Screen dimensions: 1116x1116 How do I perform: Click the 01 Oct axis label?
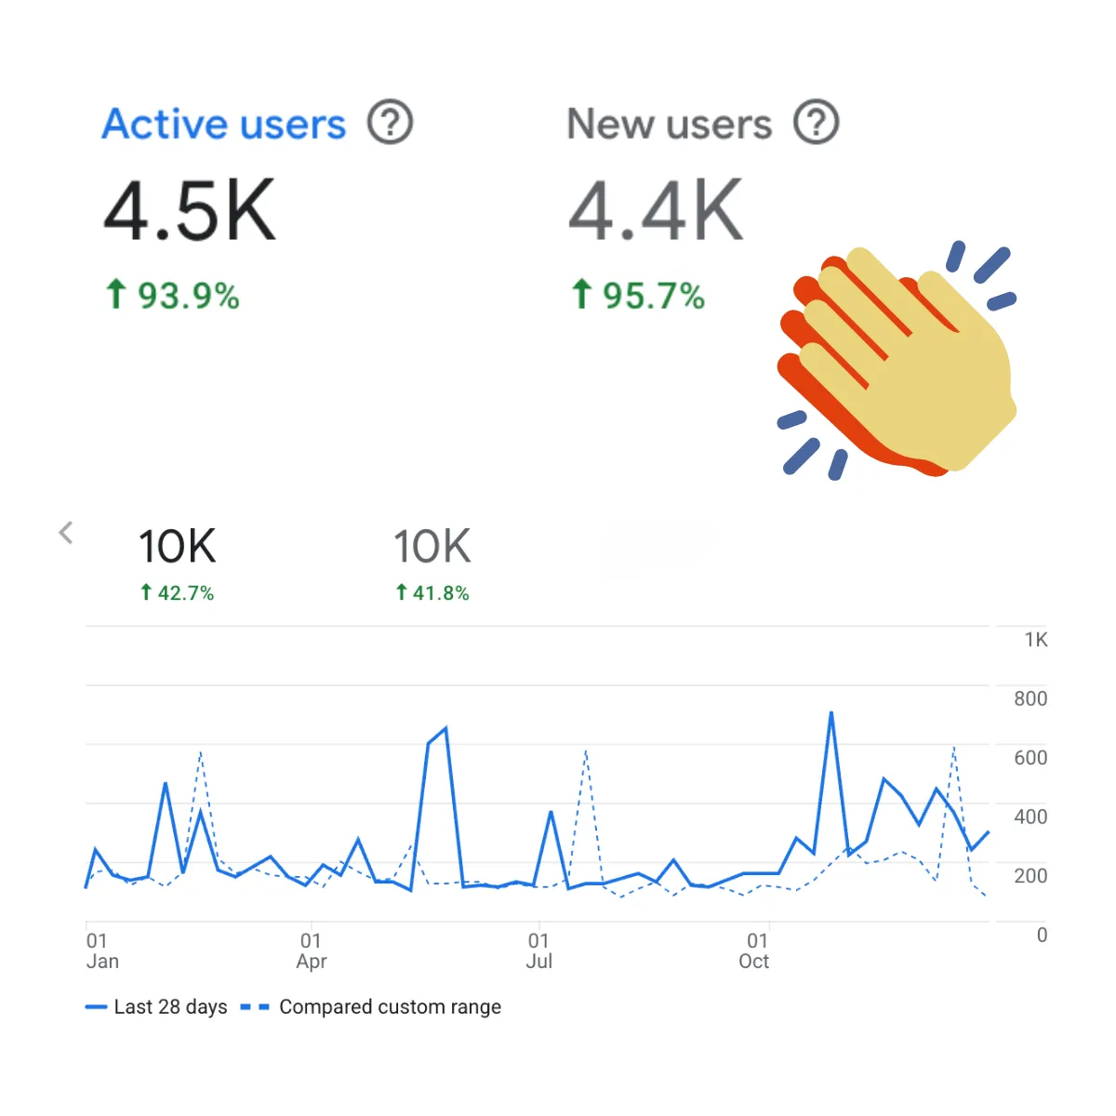754,950
